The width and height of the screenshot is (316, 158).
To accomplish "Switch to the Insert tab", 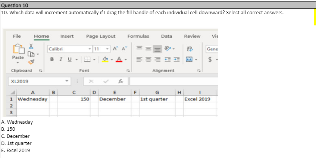I will point(67,36).
